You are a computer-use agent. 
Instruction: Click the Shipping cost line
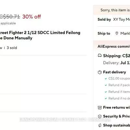click(117, 56)
